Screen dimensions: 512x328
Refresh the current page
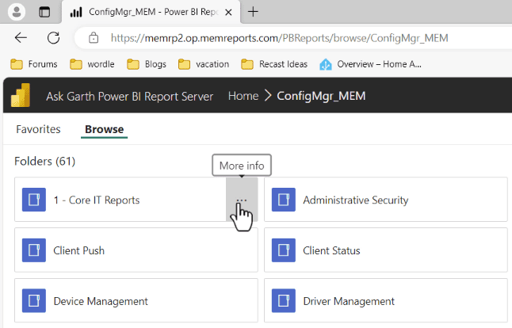[53, 38]
